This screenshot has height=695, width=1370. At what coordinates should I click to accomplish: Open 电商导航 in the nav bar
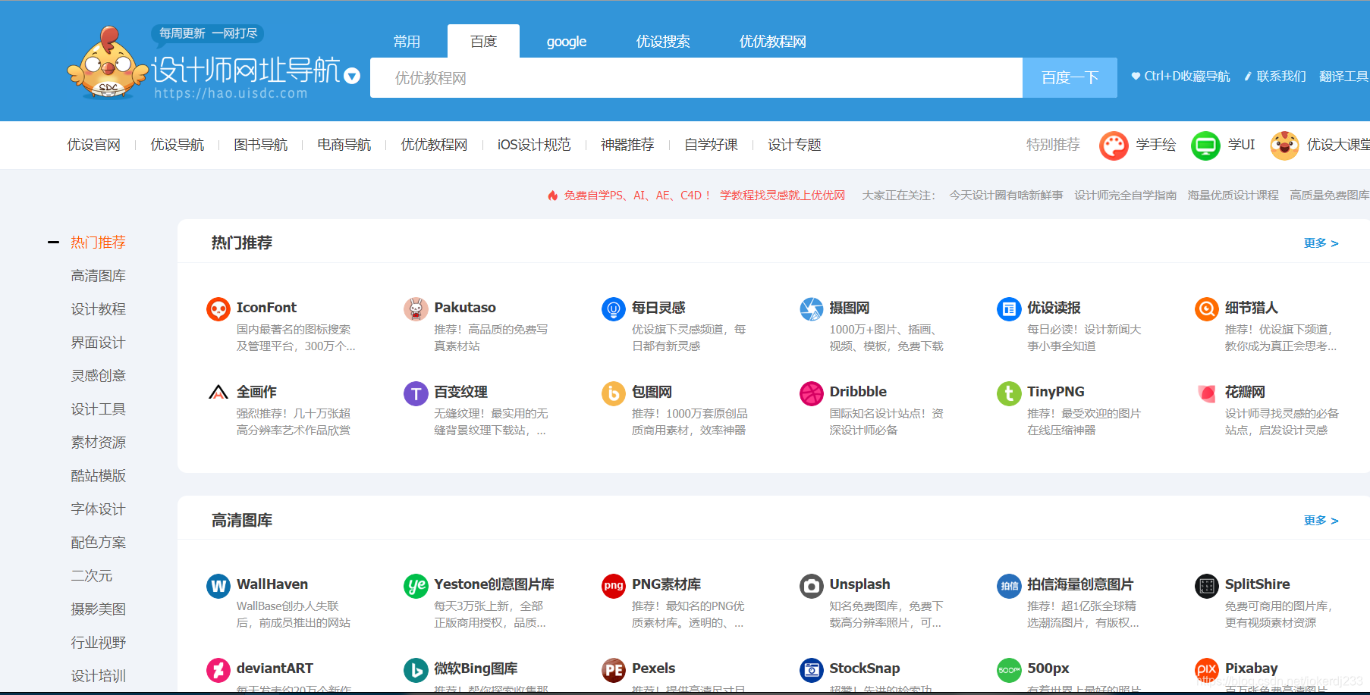click(x=344, y=145)
